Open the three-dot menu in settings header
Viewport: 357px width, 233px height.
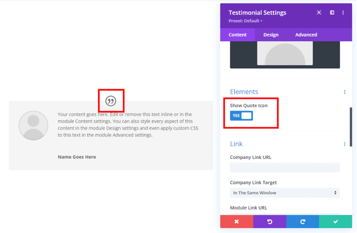pyautogui.click(x=343, y=12)
